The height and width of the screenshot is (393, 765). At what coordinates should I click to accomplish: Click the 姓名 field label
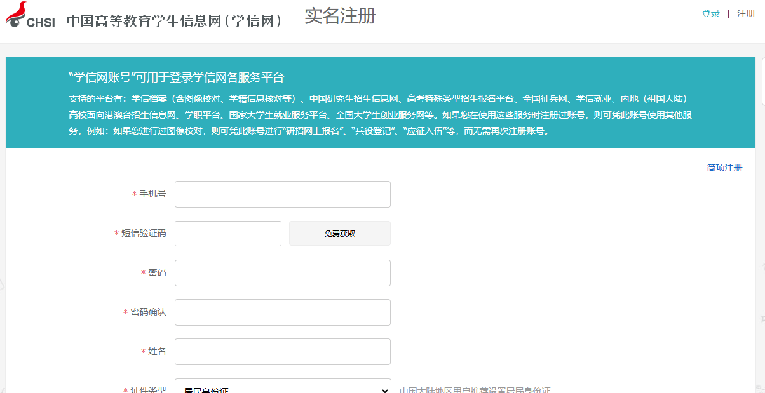coord(158,351)
